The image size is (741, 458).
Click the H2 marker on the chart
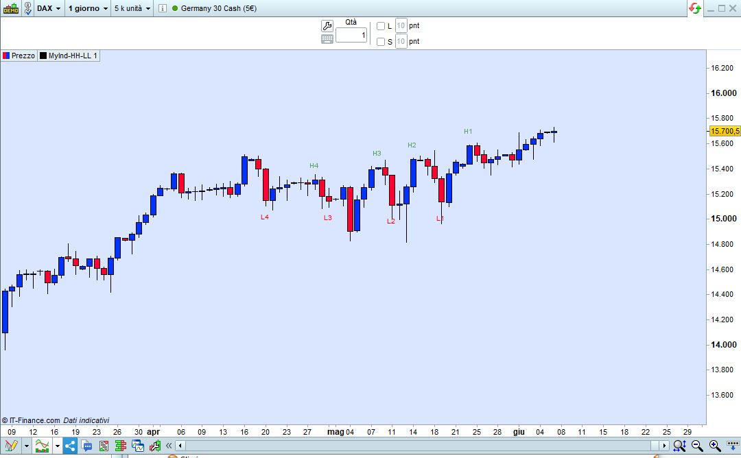pyautogui.click(x=412, y=145)
